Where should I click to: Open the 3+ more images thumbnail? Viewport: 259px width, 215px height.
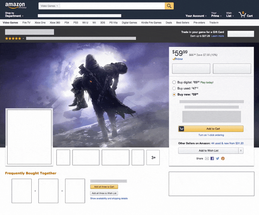click(153, 157)
